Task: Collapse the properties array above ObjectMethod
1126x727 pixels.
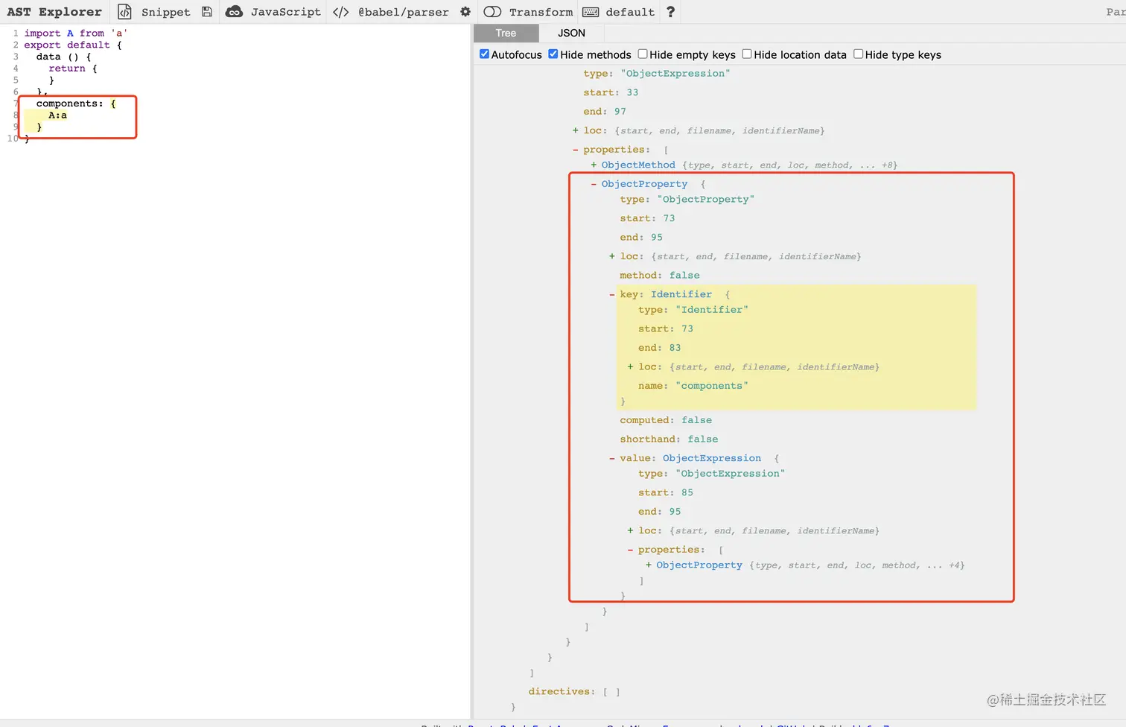Action: pyautogui.click(x=576, y=150)
